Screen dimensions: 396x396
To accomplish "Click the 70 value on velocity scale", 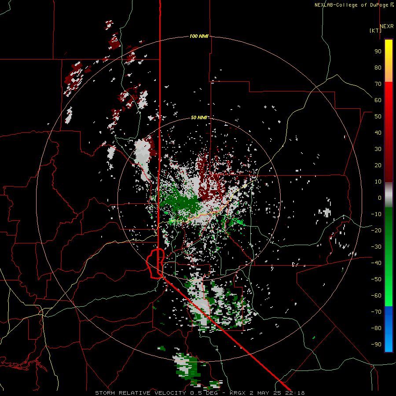I will point(378,84).
